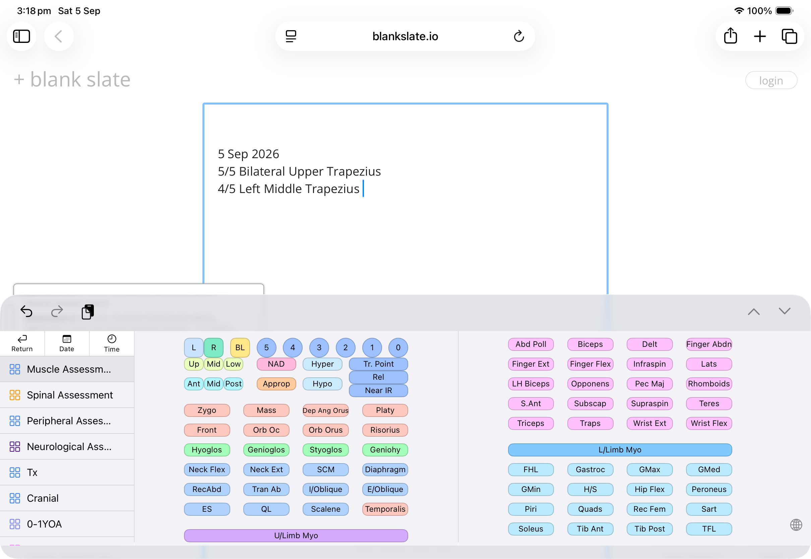Screen dimensions: 811x559
Task: Tap the Tr. Point key
Action: (x=379, y=364)
